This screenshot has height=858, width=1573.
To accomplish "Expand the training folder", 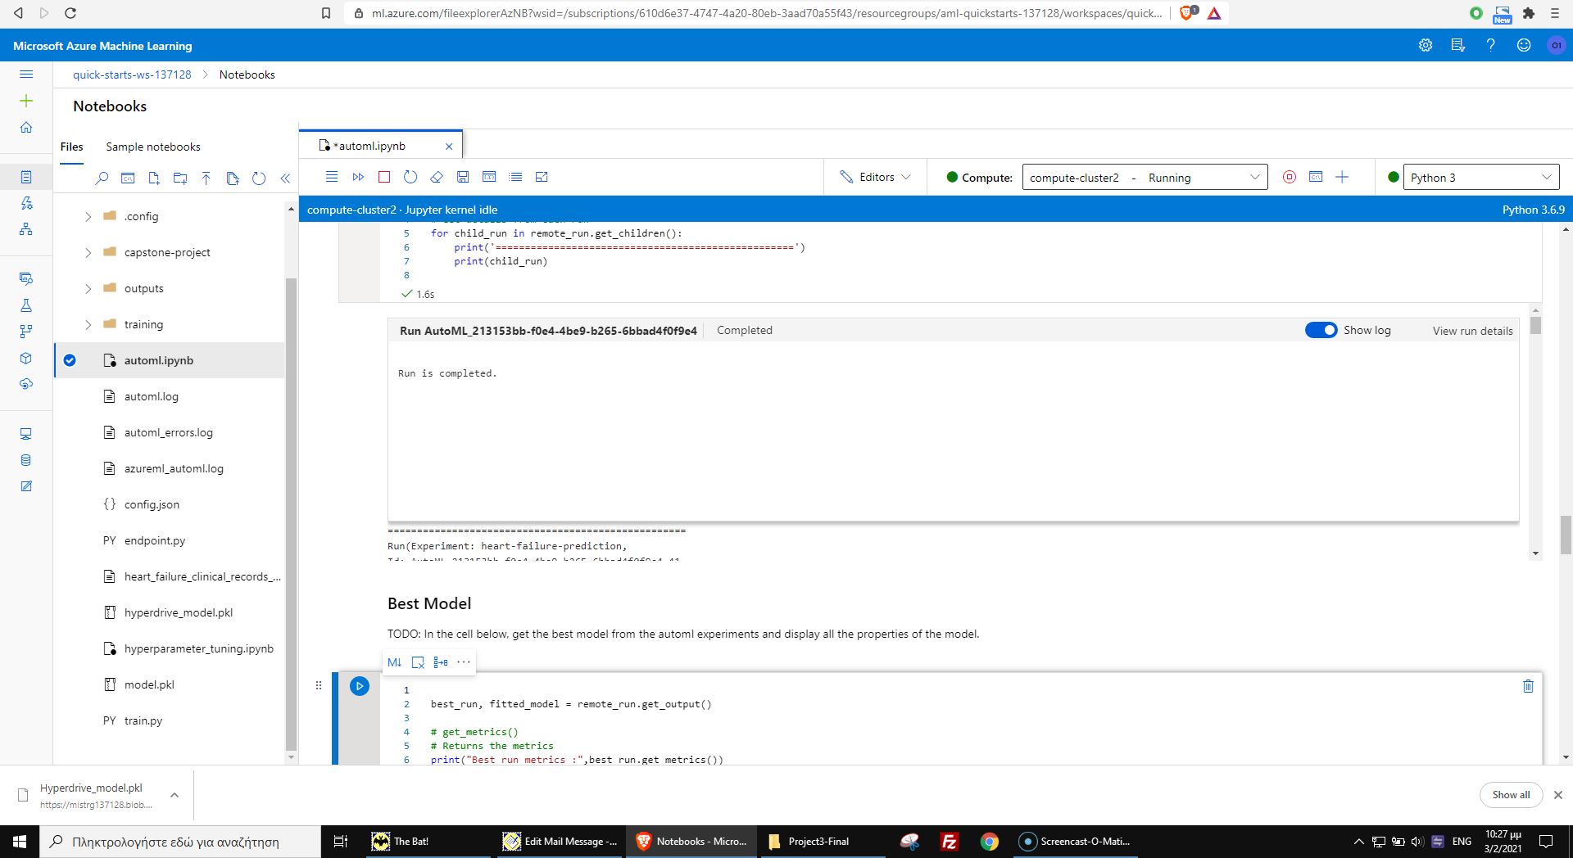I will click(x=88, y=325).
